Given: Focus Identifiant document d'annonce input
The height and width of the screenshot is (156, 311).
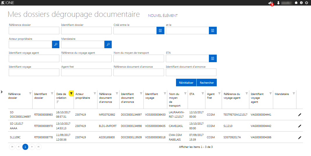Looking at the screenshot, I should pos(191,72).
